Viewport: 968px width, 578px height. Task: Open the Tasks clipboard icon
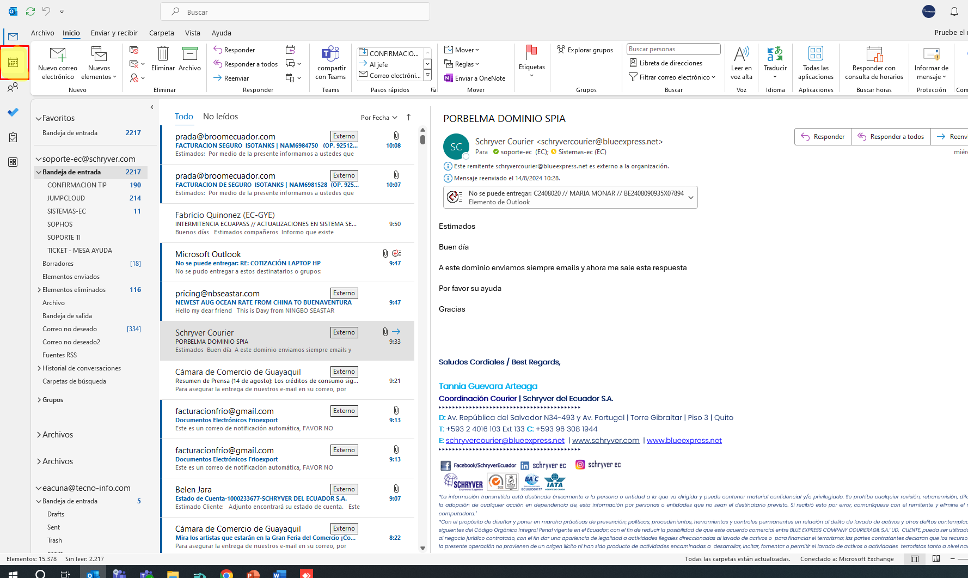tap(13, 137)
